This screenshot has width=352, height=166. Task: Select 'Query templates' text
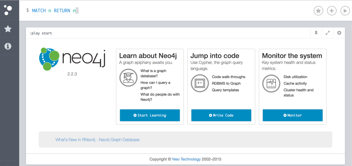pos(225,90)
